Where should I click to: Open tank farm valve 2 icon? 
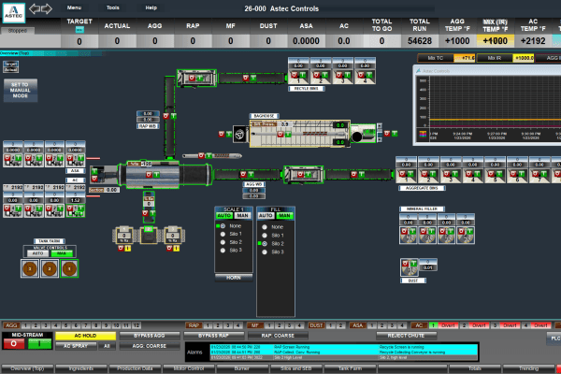pos(50,268)
